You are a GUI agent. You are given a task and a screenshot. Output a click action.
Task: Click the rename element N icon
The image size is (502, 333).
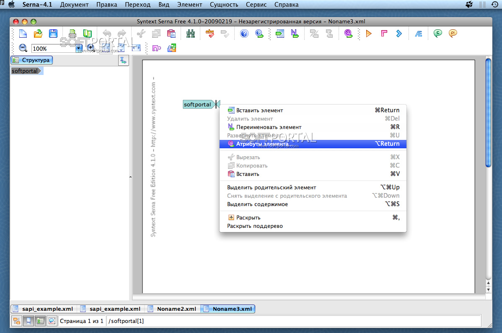pos(295,33)
